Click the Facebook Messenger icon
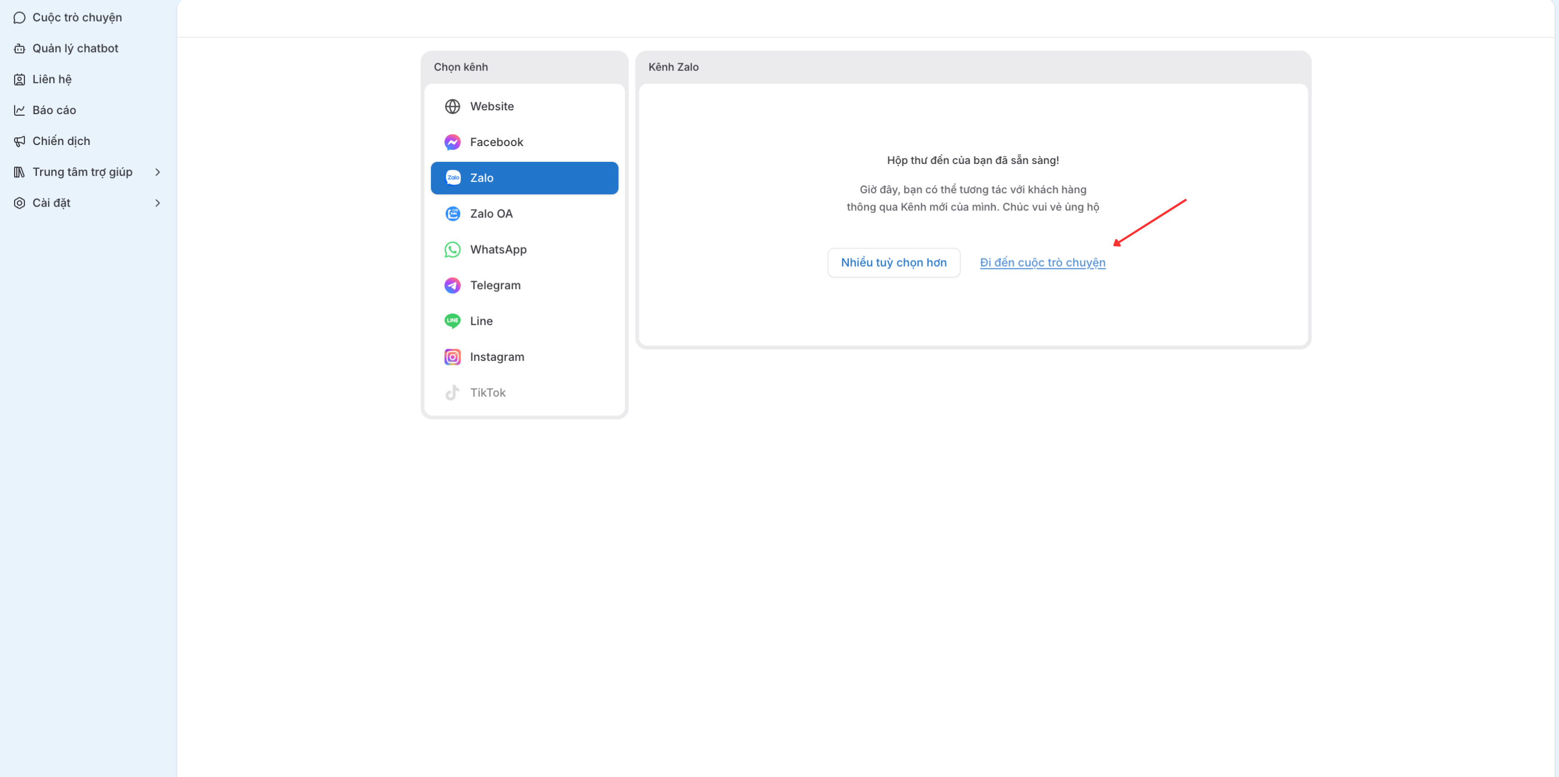The image size is (1559, 777). 452,142
